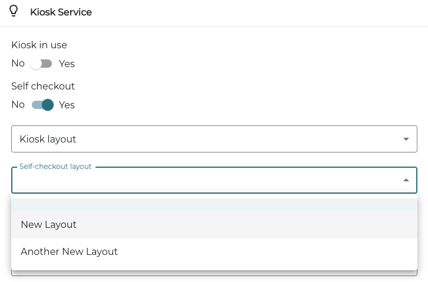
Task: Click the lightbulb icon beside Kiosk Service
Action: 14,11
